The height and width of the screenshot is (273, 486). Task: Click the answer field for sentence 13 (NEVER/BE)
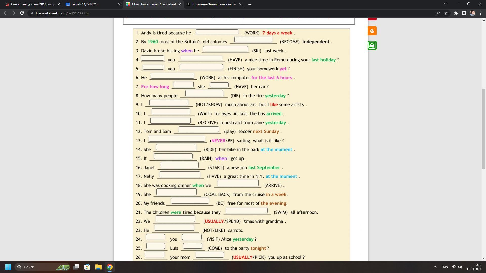point(176,139)
